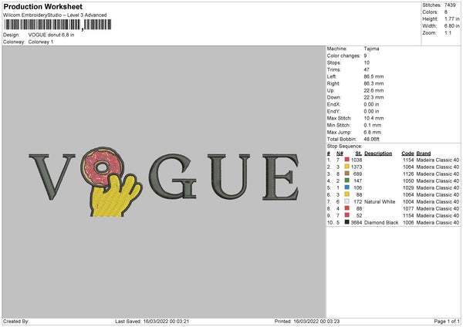Select the EndX value 0.00 in
The height and width of the screenshot is (327, 463).
click(x=371, y=104)
